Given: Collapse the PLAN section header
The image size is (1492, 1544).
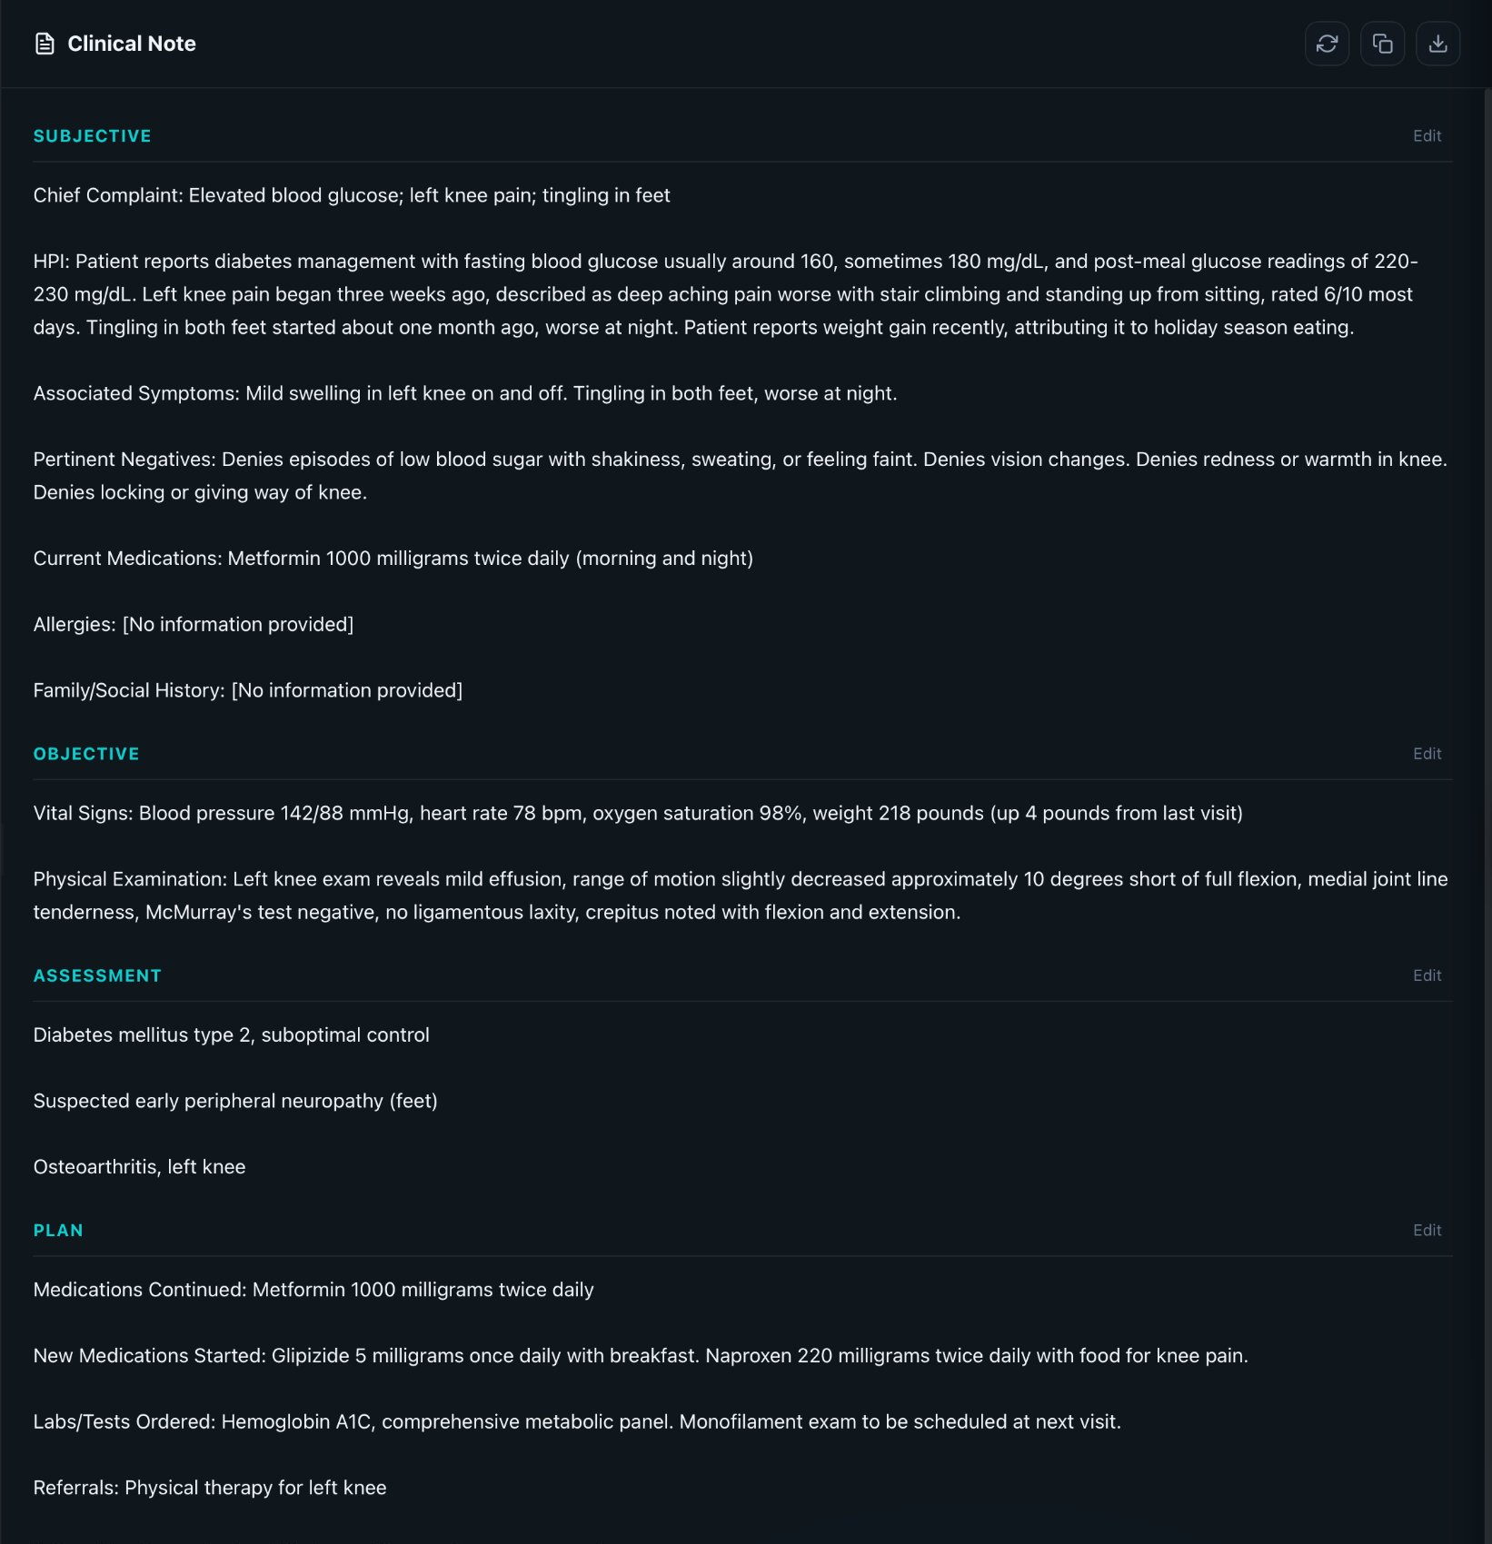Looking at the screenshot, I should pos(58,1230).
